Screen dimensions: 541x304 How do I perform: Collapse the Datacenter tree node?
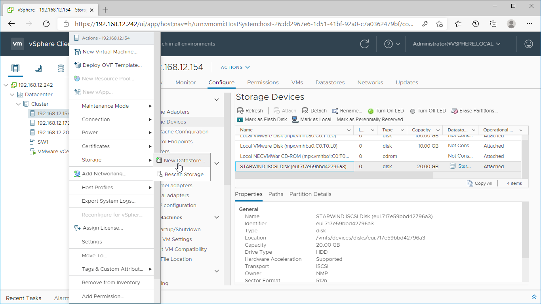coord(12,94)
